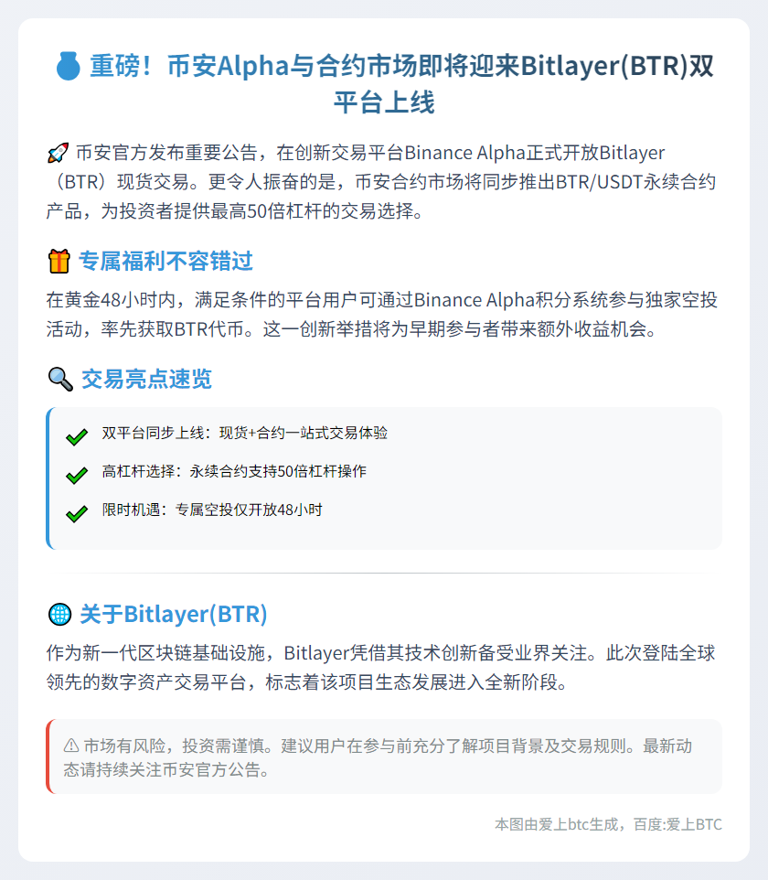
Task: Click the footer credit 本图由爱上btc生成
Action: [x=608, y=824]
